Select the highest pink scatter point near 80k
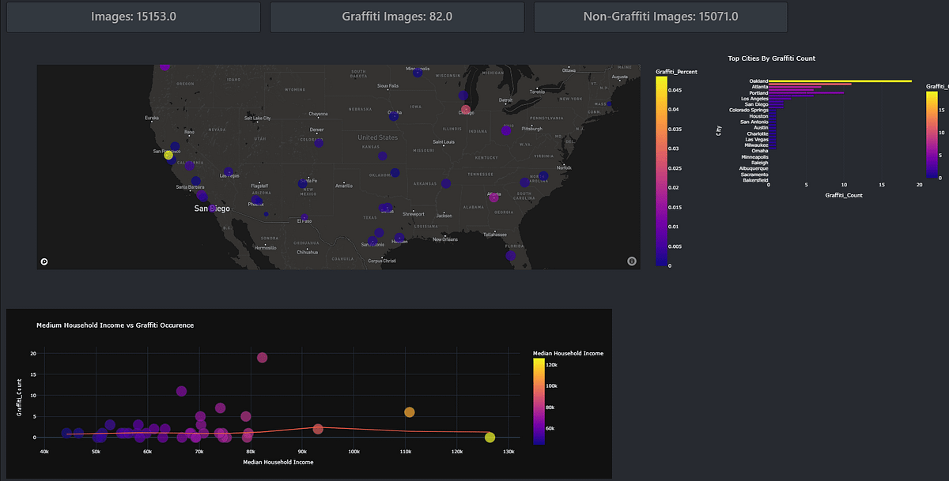Image resolution: width=949 pixels, height=481 pixels. [262, 357]
